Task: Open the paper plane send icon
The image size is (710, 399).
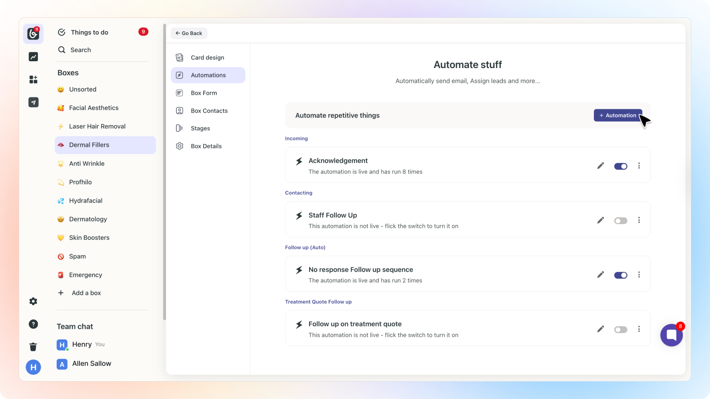Action: [33, 102]
